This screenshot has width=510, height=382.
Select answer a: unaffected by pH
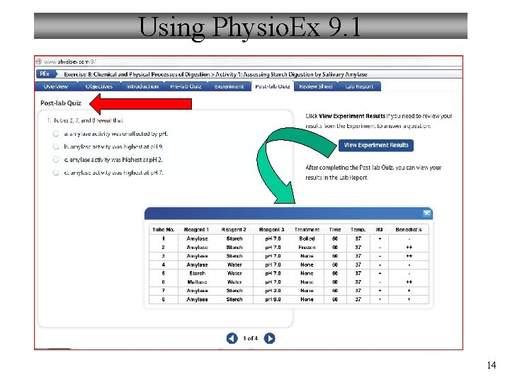[56, 134]
